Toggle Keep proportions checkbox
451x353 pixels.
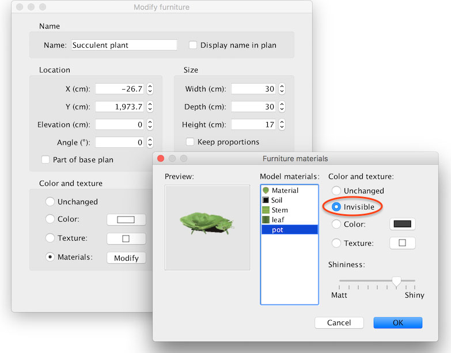[x=190, y=142]
